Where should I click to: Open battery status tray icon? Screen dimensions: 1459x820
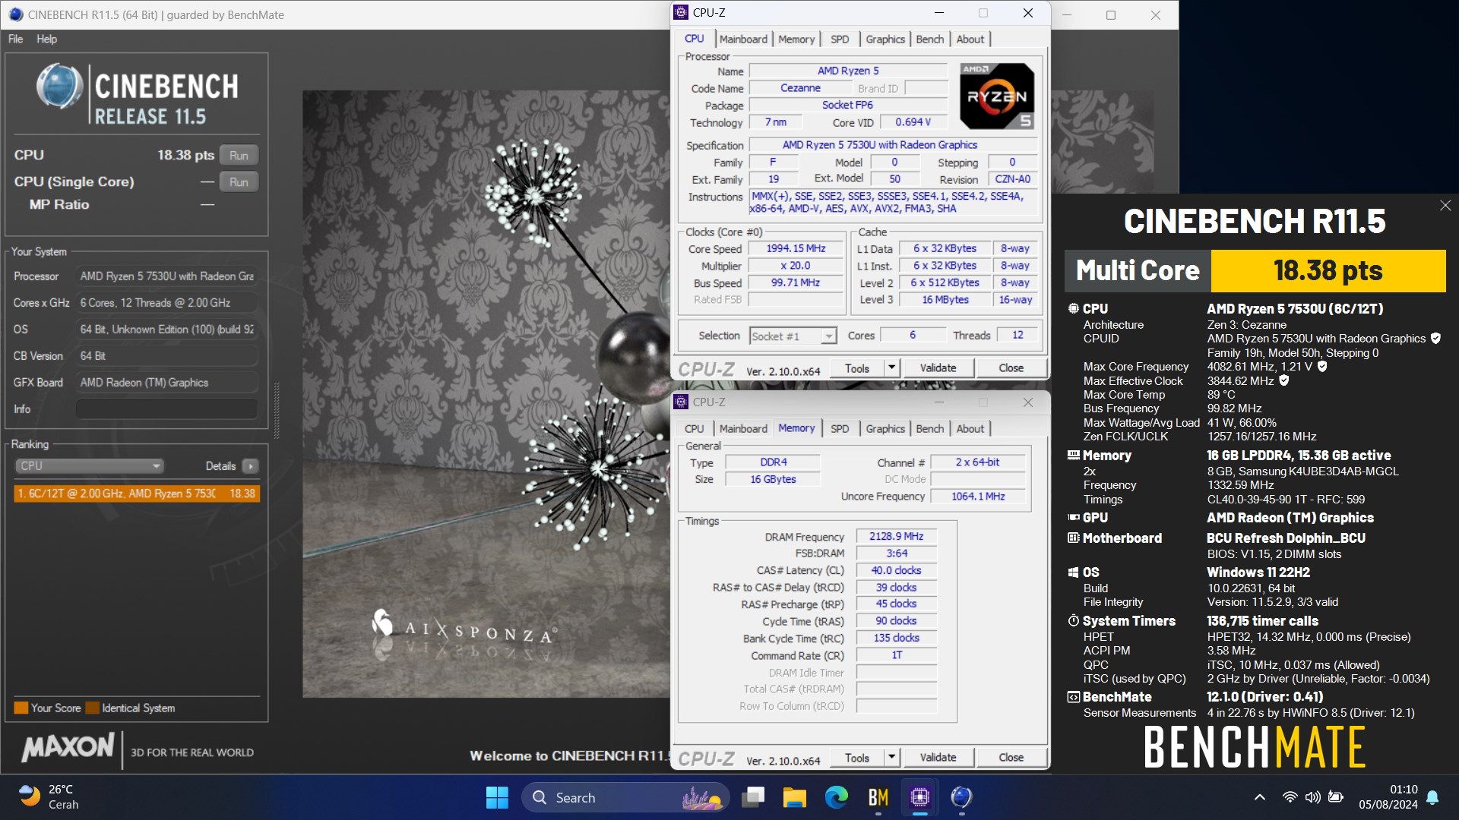click(1335, 797)
